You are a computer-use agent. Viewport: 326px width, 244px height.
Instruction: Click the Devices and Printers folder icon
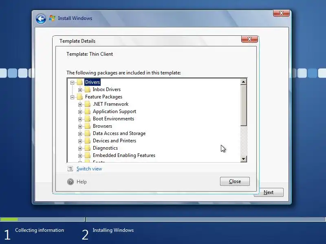[x=88, y=141]
